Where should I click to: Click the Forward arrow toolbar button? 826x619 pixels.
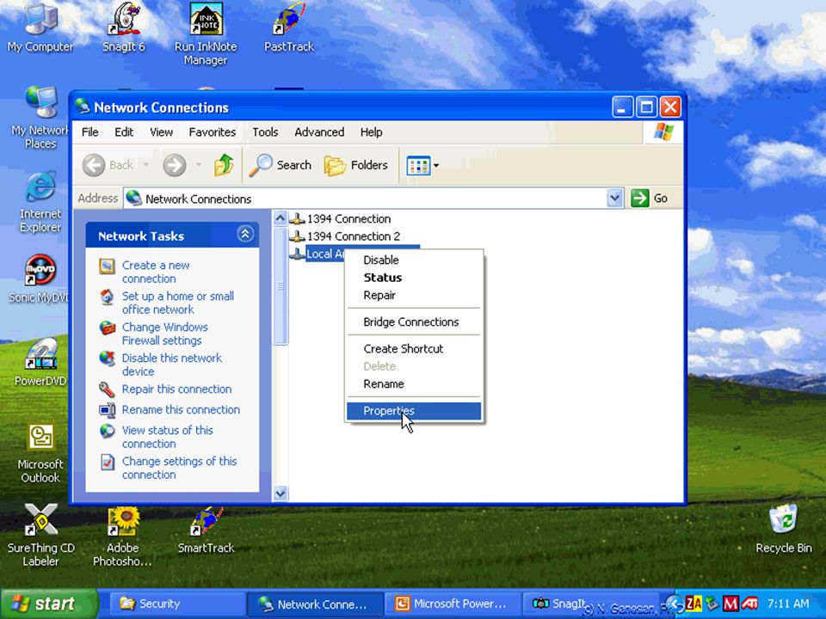coord(175,165)
